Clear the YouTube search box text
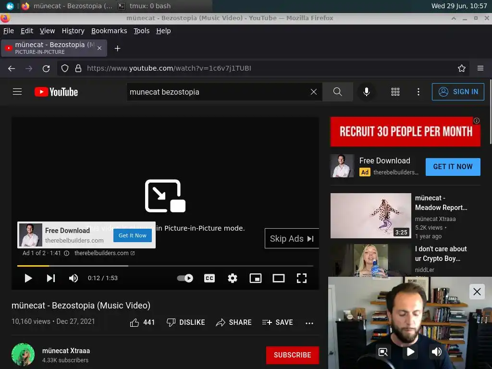This screenshot has height=369, width=492. click(x=313, y=92)
